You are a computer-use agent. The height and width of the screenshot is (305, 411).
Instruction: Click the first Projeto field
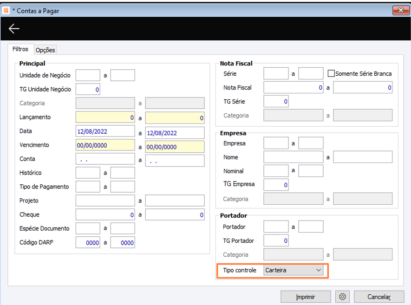point(105,201)
